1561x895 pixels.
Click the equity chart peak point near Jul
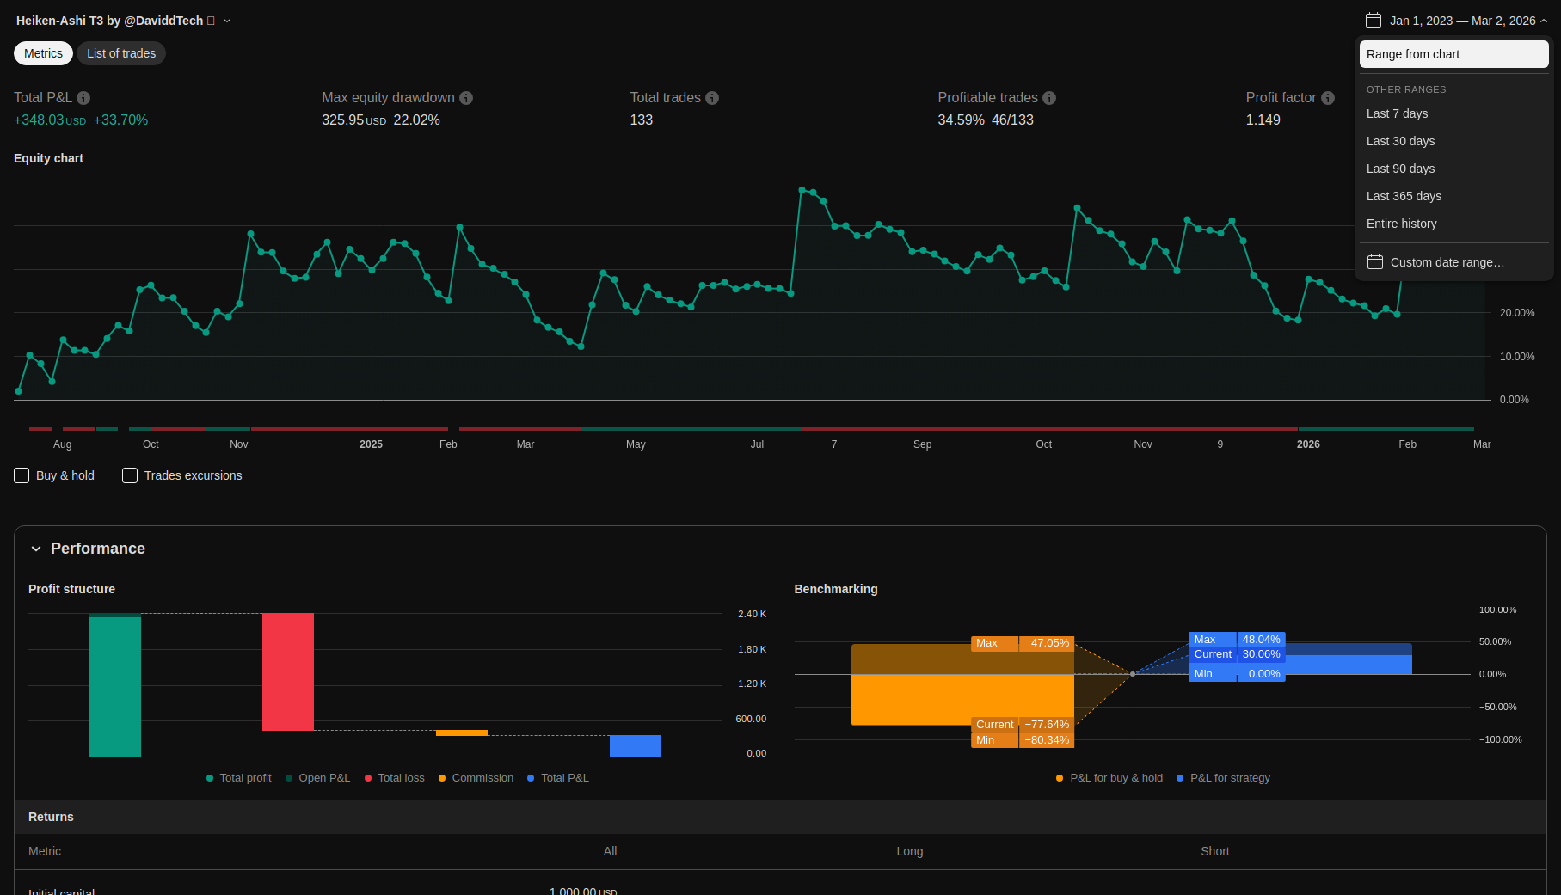pyautogui.click(x=802, y=189)
